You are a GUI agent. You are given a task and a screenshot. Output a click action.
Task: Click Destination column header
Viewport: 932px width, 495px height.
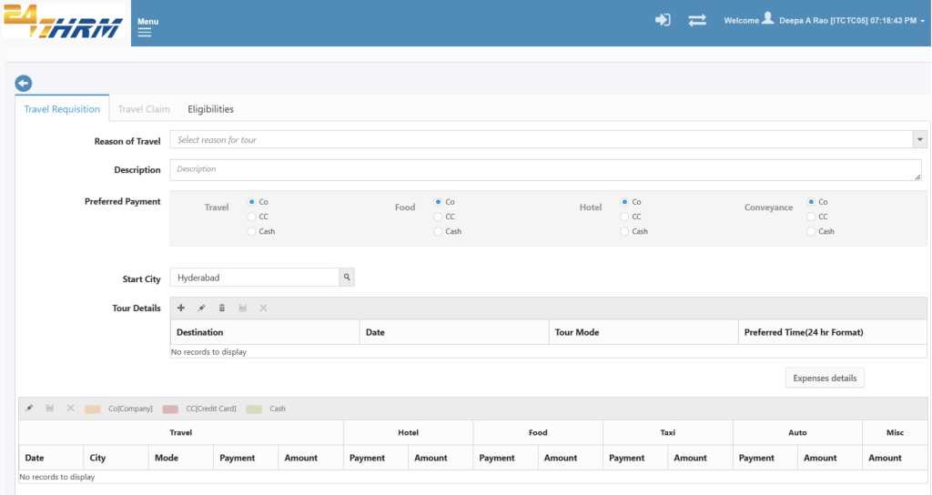click(265, 332)
